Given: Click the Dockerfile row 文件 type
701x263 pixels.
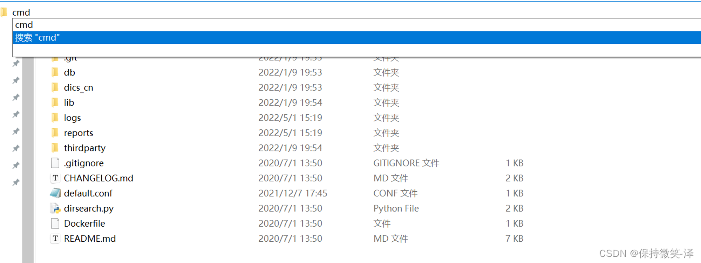Looking at the screenshot, I should point(382,223).
